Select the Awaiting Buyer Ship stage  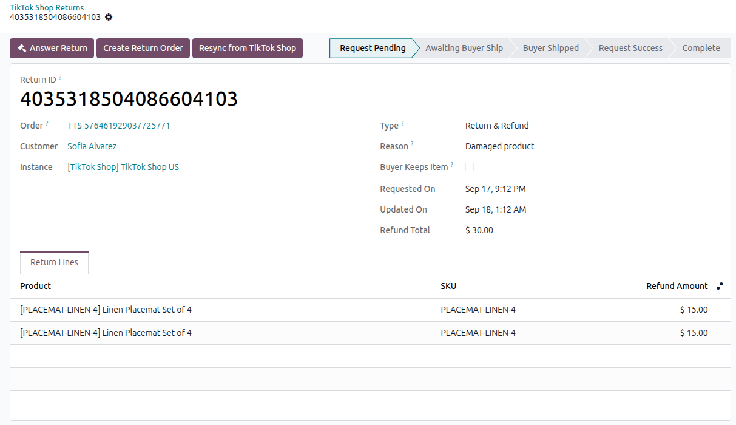click(x=464, y=48)
